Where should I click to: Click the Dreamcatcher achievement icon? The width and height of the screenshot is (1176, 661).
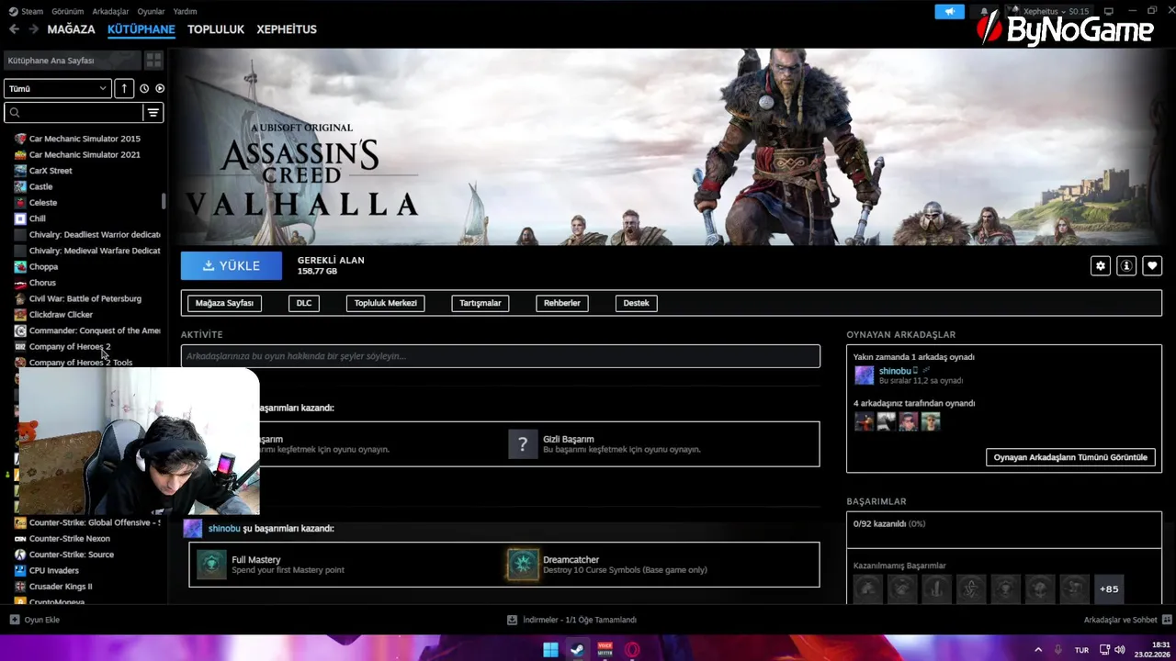click(x=523, y=564)
